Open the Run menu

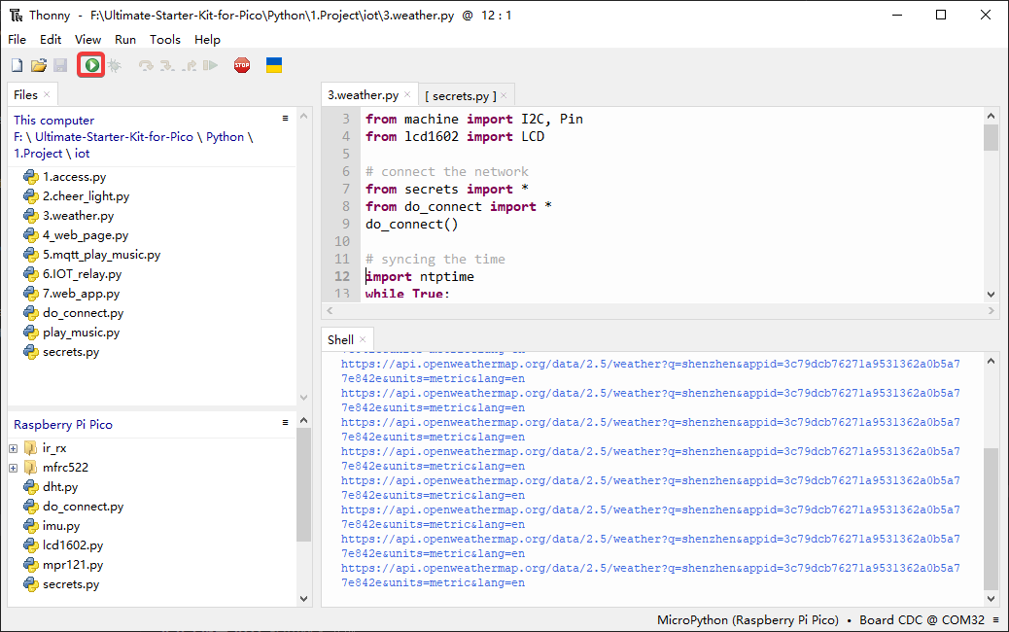125,39
